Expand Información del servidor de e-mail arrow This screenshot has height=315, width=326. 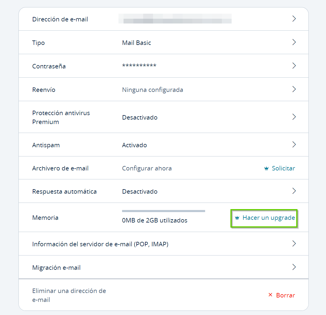[x=294, y=244]
